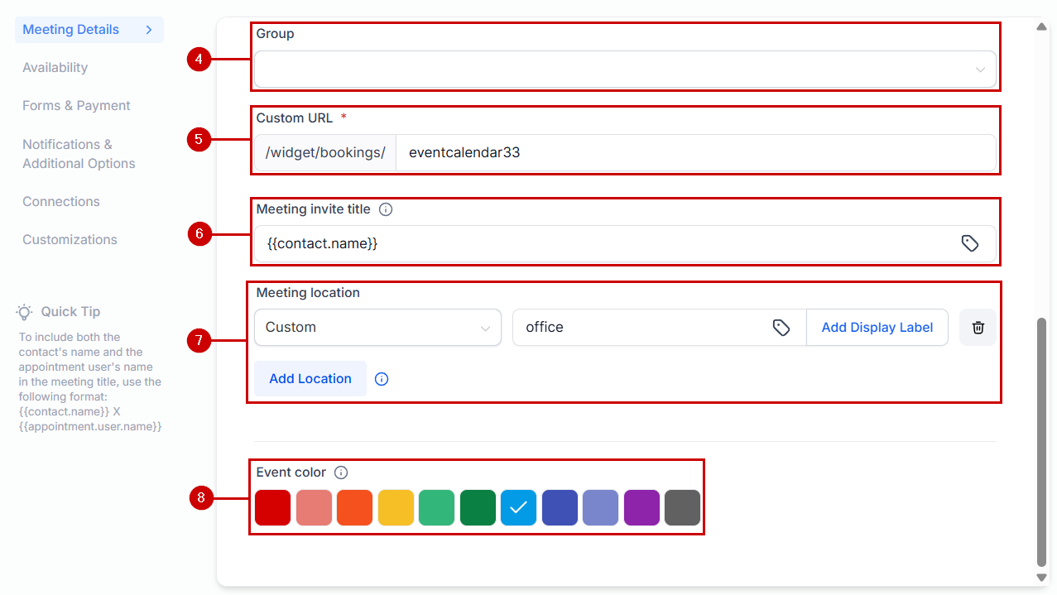Click info icon next to Event color

click(341, 473)
